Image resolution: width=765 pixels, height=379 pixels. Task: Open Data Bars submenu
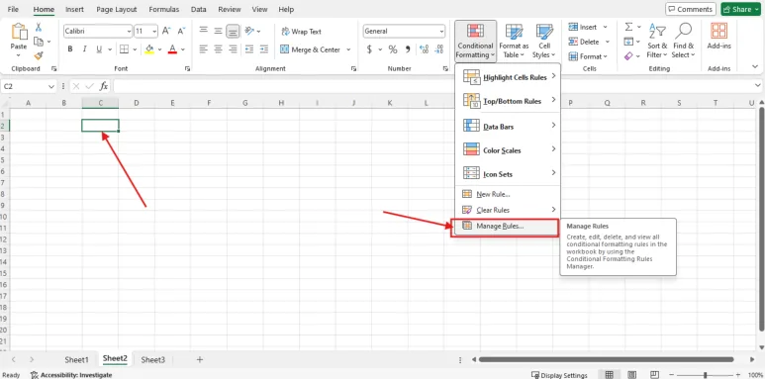(x=508, y=127)
